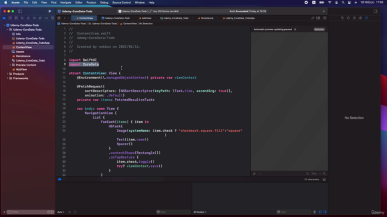Viewport: 387px width, 217px height.
Task: Open the project navigator folder icon
Action: tap(4, 18)
